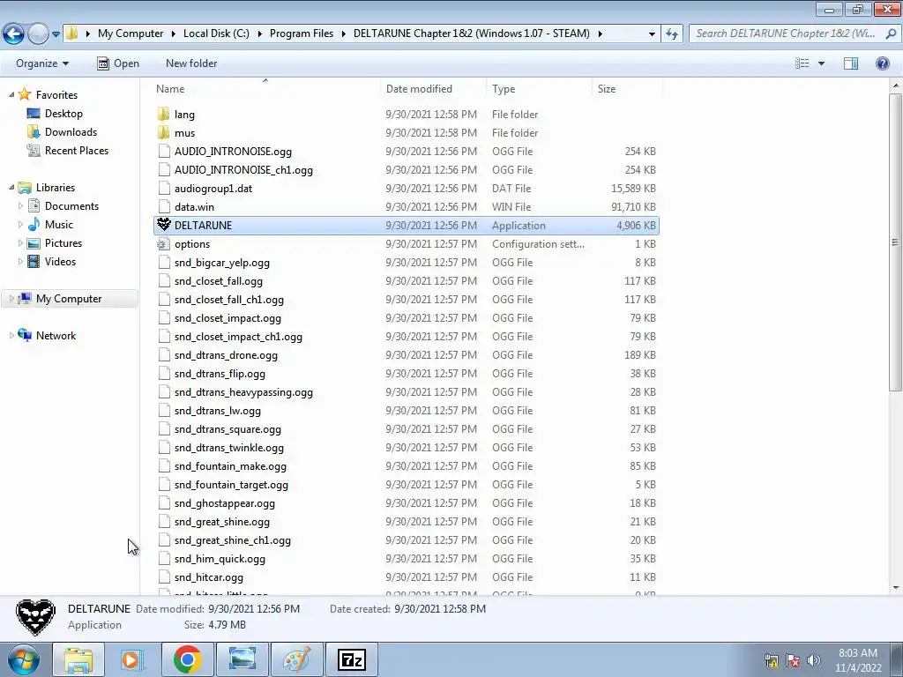Click the Forward navigation arrow button
Viewport: 903px width, 677px height.
coord(38,34)
